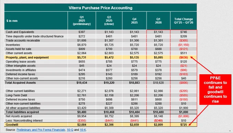This screenshot has height=133, width=233.
Task: Click the Cash and Equivalents row label
Action: pos(20,32)
